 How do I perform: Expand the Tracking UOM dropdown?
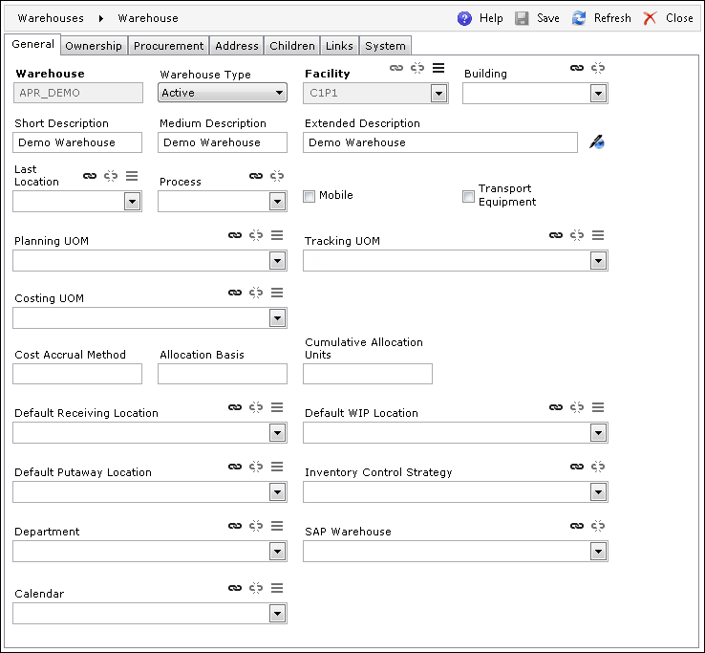[598, 261]
